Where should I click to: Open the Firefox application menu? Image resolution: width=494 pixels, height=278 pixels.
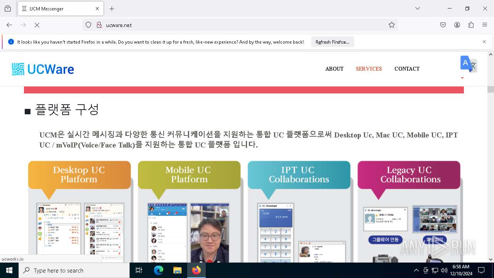coord(485,25)
